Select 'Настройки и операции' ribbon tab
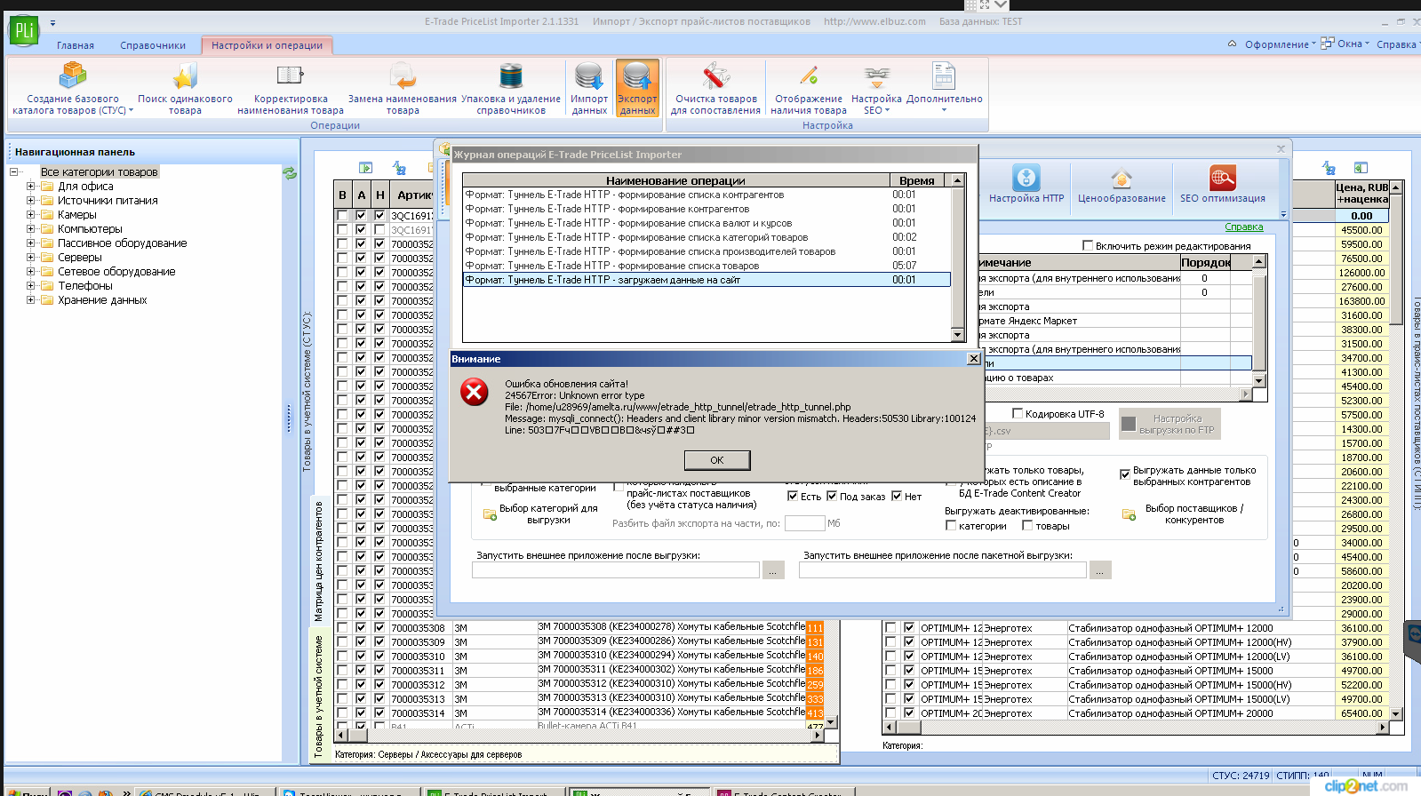The image size is (1421, 796). pos(267,45)
